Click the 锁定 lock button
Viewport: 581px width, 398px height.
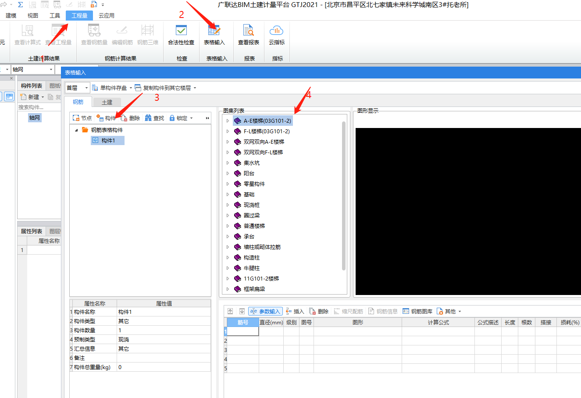178,118
